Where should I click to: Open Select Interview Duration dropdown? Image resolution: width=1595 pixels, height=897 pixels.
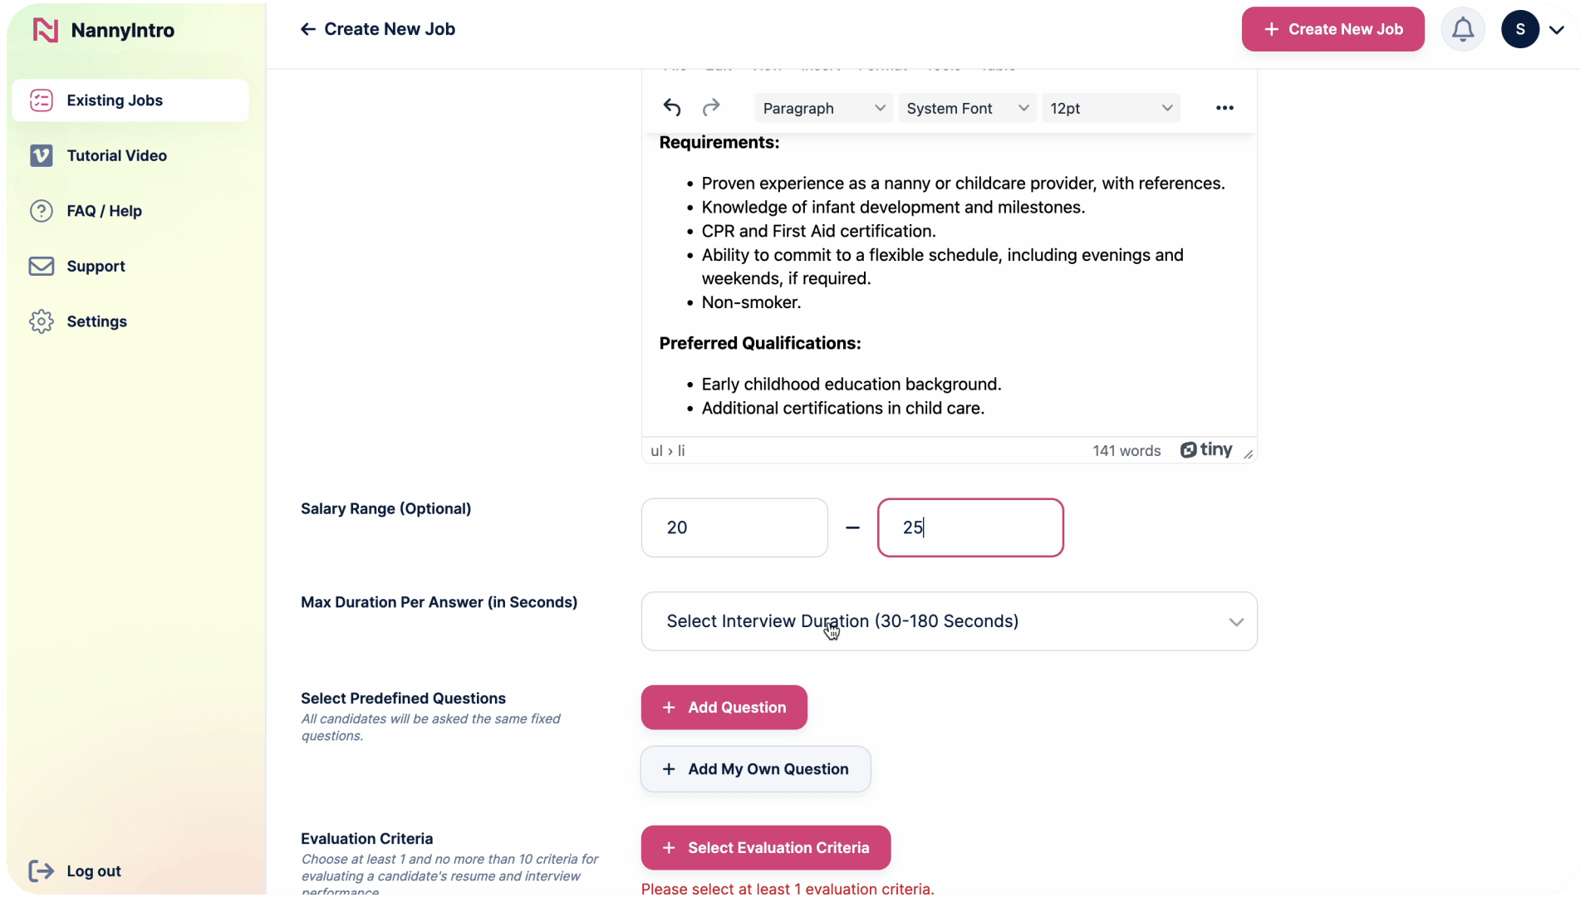tap(949, 621)
